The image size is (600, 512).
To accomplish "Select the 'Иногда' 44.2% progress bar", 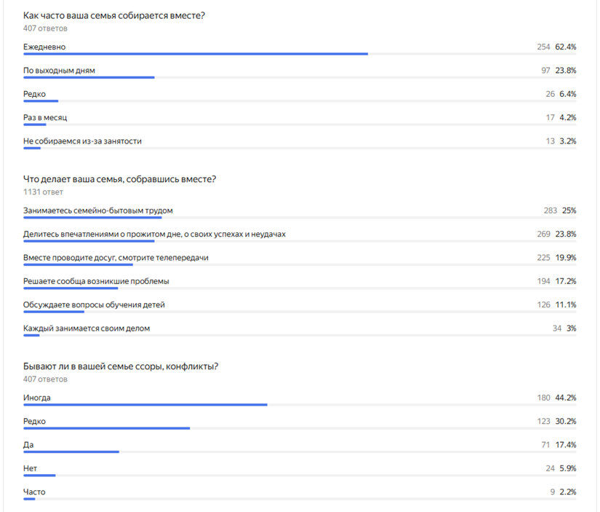I will [300, 405].
